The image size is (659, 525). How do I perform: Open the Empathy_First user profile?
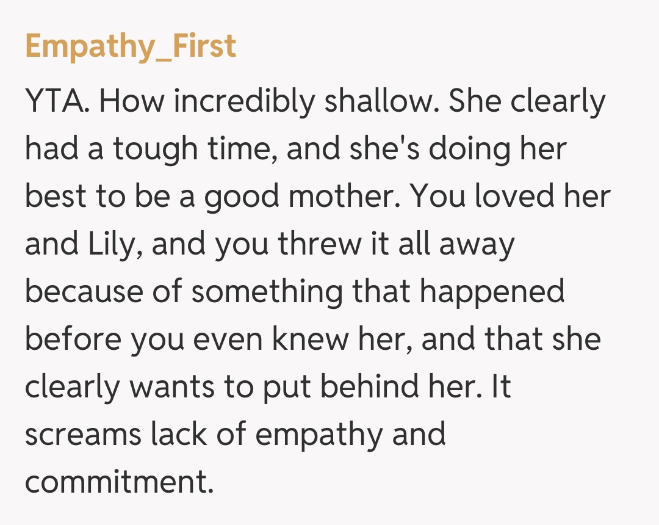pos(131,46)
